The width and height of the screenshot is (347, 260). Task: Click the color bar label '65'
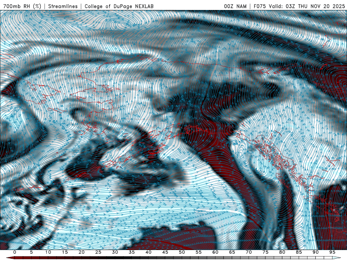point(232,252)
